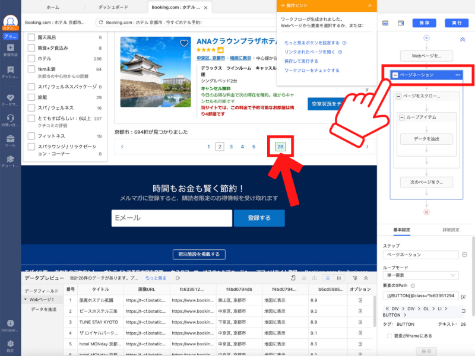This screenshot has width=475, height=356.
Task: Collapse the ループアイテム node
Action: coord(402,117)
